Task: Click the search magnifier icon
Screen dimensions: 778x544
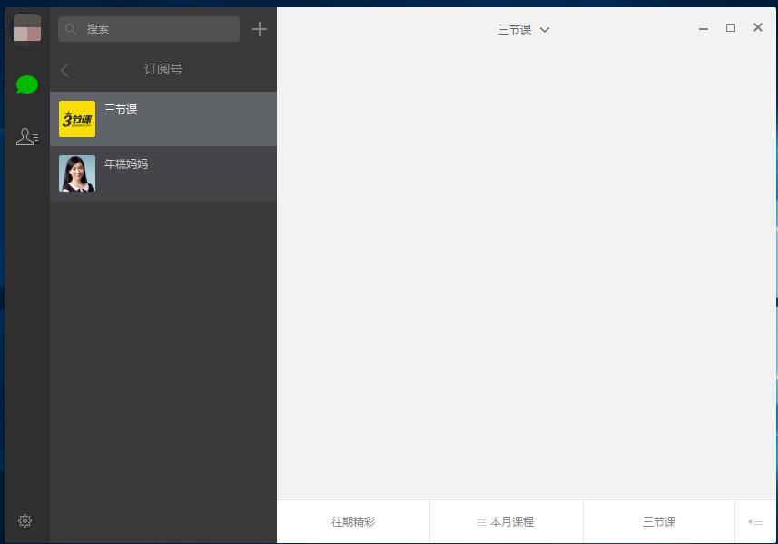Action: [70, 29]
